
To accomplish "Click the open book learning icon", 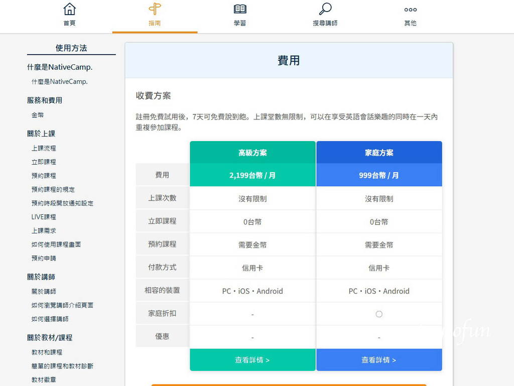I will click(x=240, y=9).
